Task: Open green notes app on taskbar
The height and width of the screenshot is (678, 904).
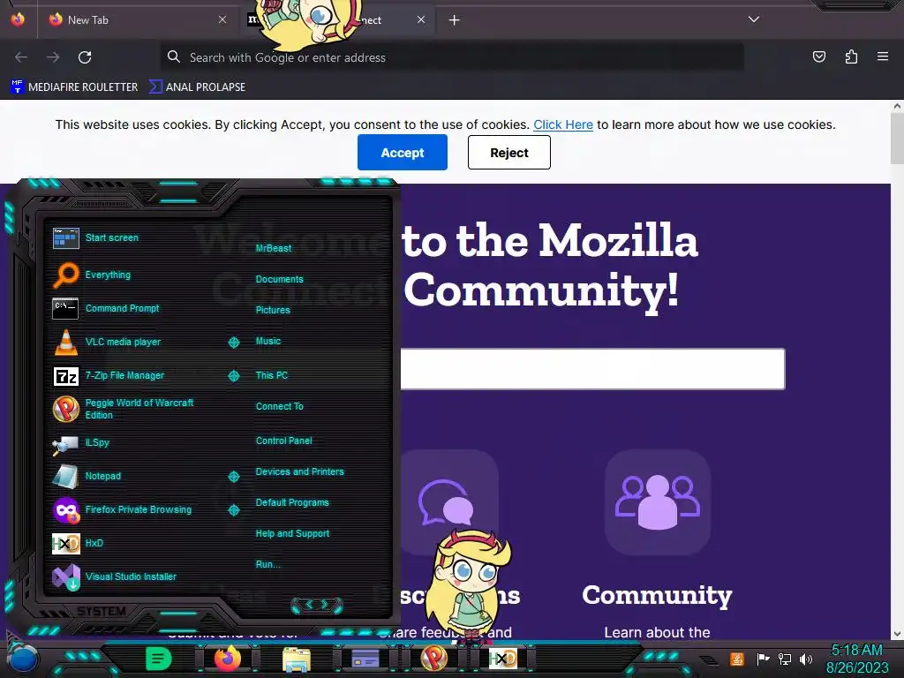Action: click(159, 659)
